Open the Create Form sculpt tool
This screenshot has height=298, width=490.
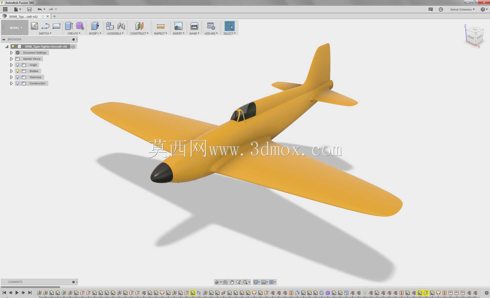tap(80, 26)
